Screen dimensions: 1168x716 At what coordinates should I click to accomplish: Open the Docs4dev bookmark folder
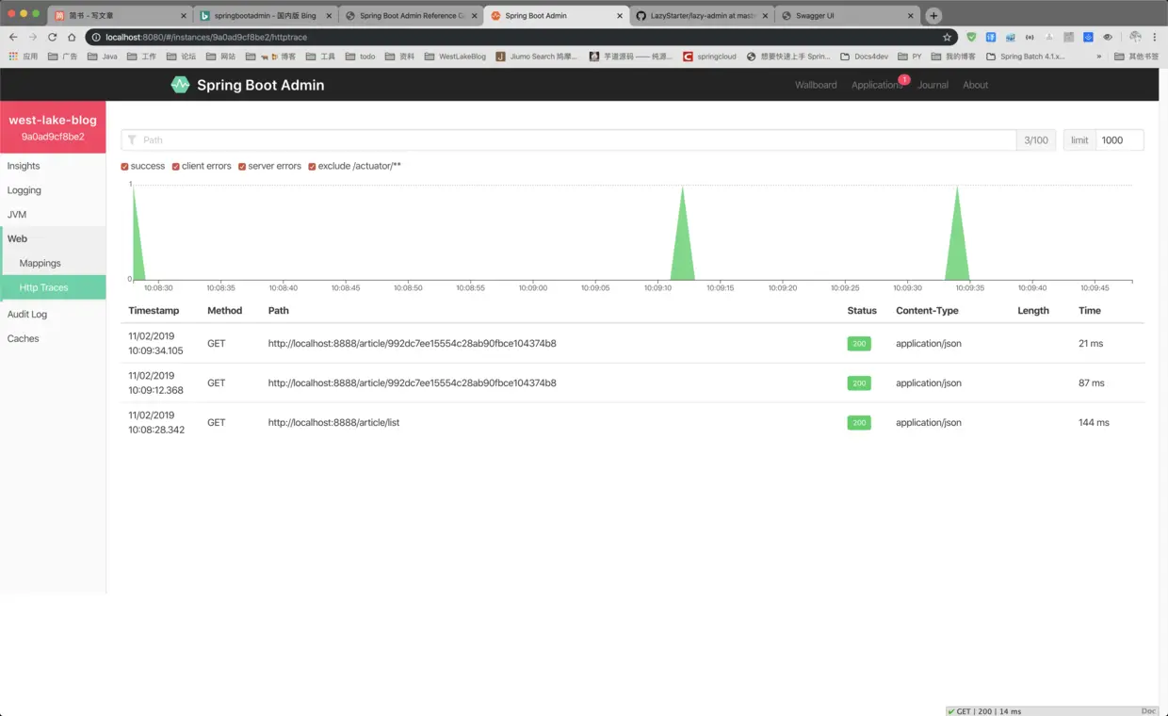(864, 57)
